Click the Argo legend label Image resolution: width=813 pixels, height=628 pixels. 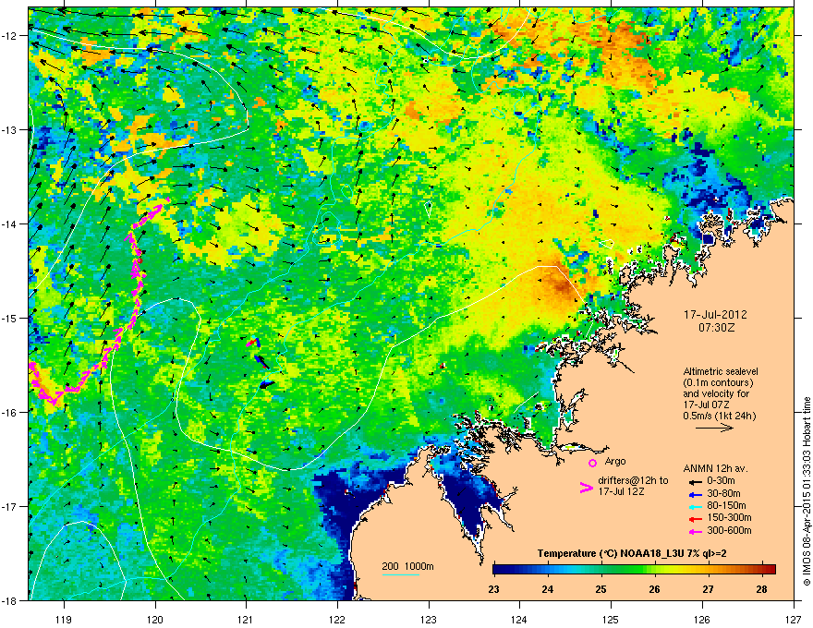[615, 461]
